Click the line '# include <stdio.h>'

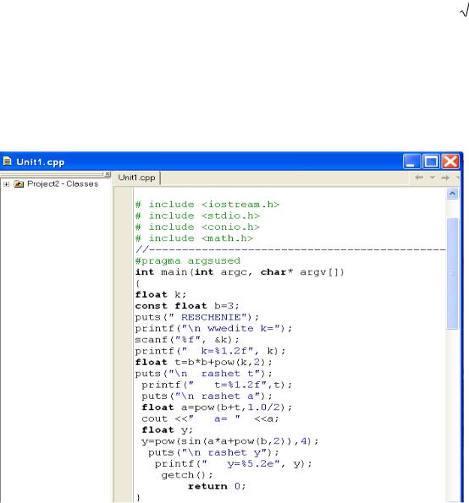click(197, 216)
